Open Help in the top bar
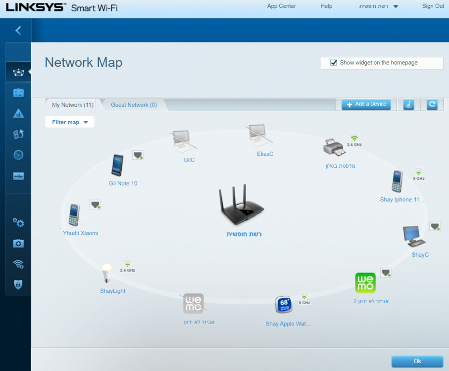Image resolution: width=449 pixels, height=371 pixels. (x=326, y=6)
